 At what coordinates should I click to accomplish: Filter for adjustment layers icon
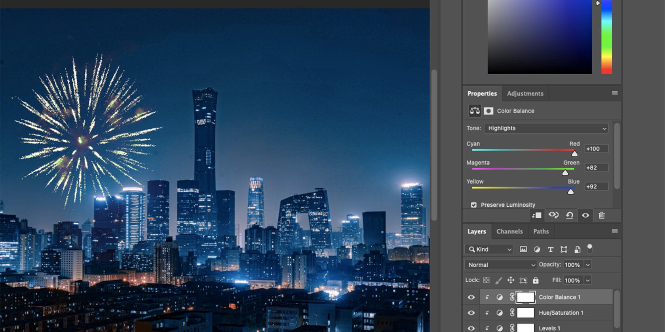537,249
